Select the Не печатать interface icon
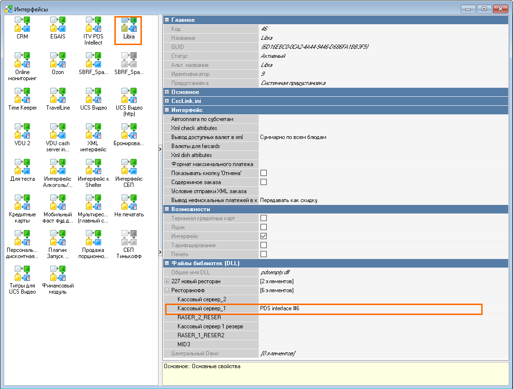The height and width of the screenshot is (389, 513). (129, 203)
